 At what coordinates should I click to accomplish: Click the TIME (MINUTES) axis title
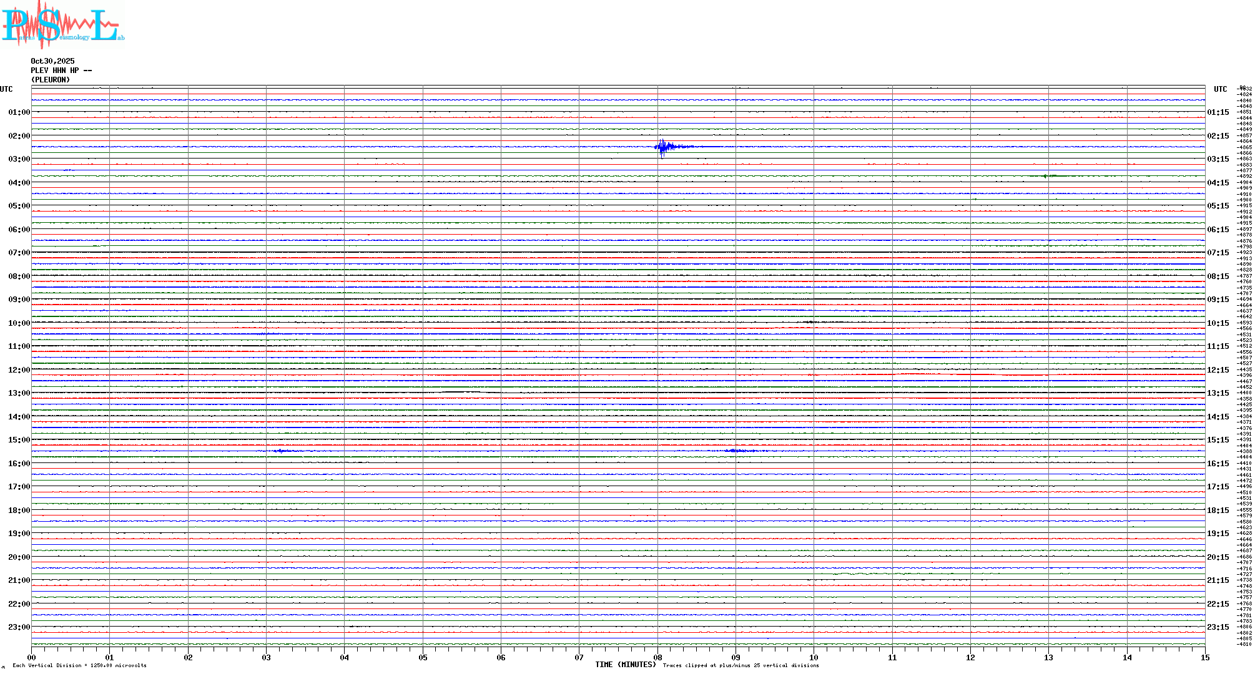pyautogui.click(x=625, y=665)
